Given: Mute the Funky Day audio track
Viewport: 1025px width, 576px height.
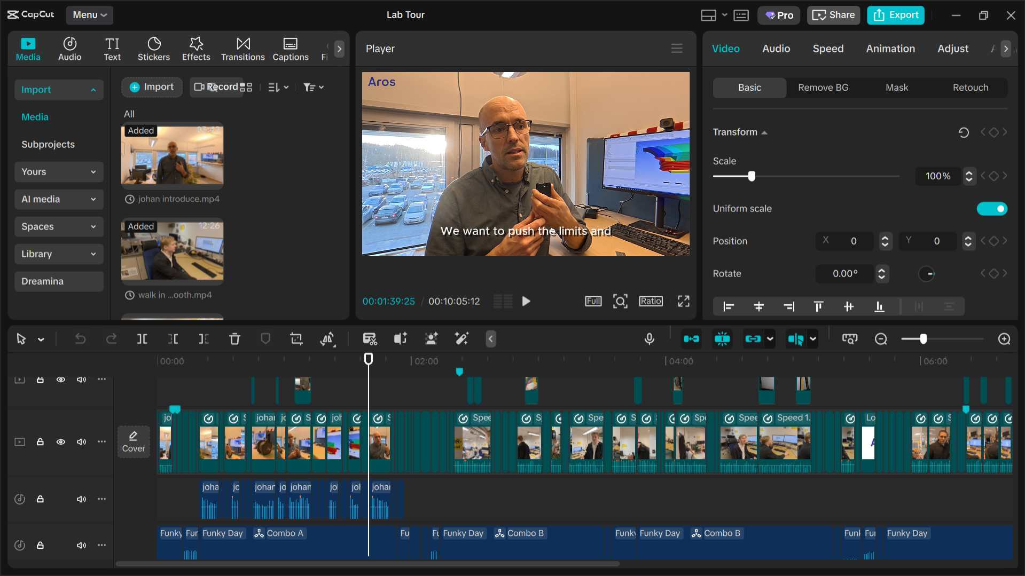Looking at the screenshot, I should [81, 545].
